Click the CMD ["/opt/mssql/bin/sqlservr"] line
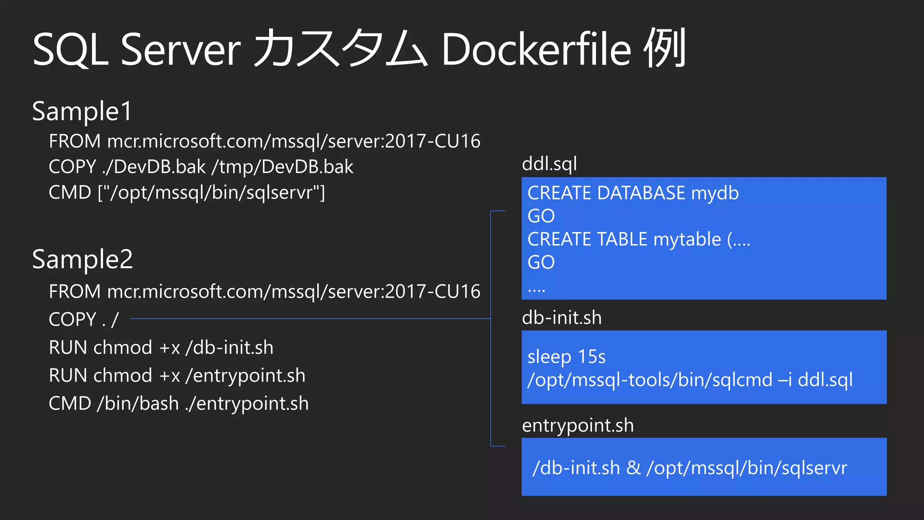 (x=187, y=193)
